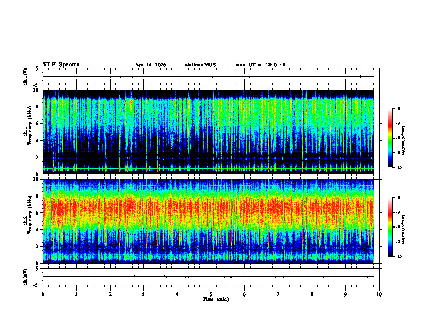Click the "ch.1(V)" waveform axis label
This screenshot has width=427, height=330.
click(26, 77)
